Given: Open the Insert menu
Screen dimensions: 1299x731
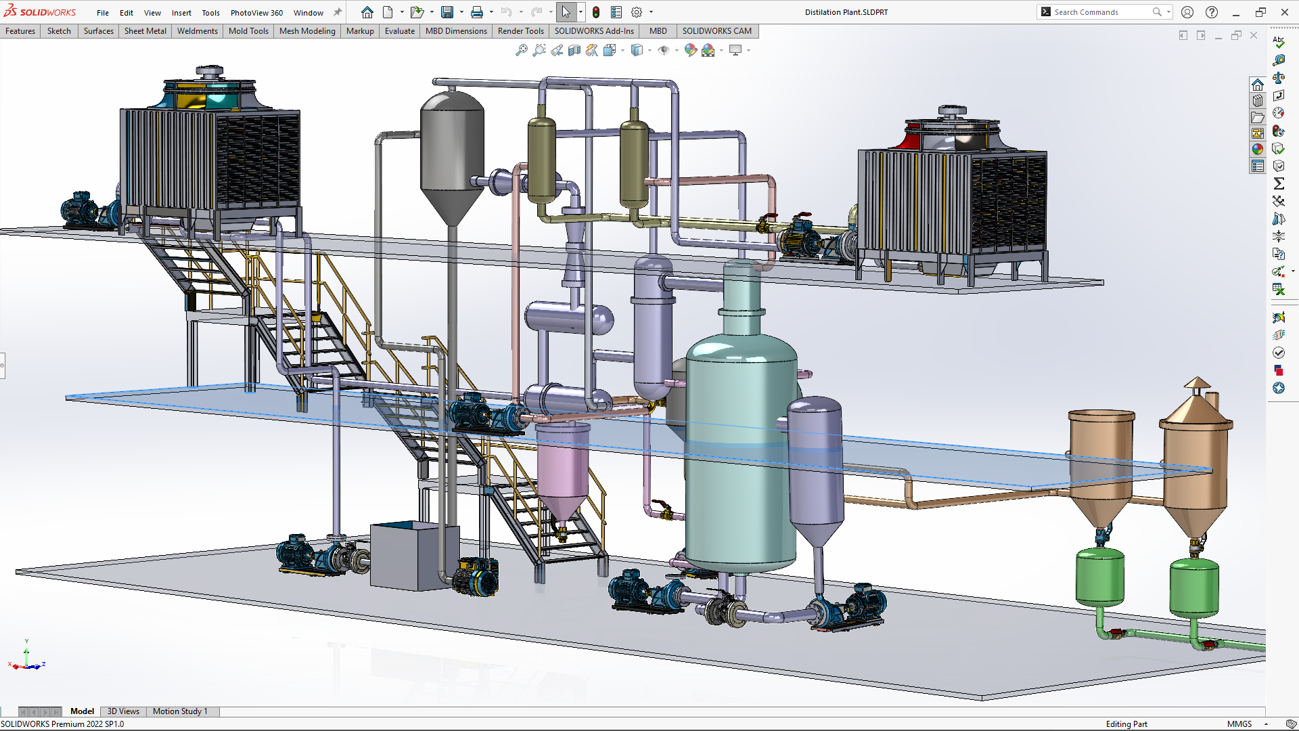Looking at the screenshot, I should (x=181, y=12).
